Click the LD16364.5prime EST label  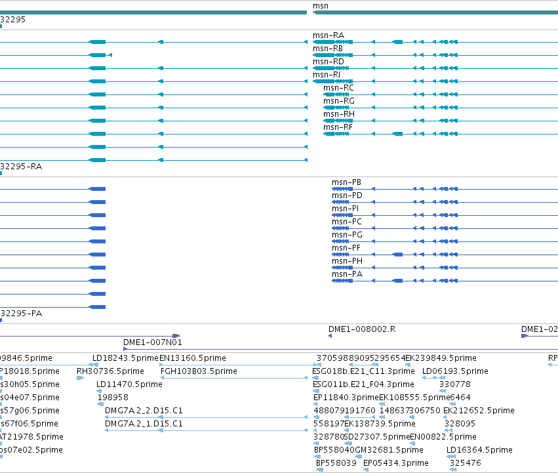coord(479,451)
